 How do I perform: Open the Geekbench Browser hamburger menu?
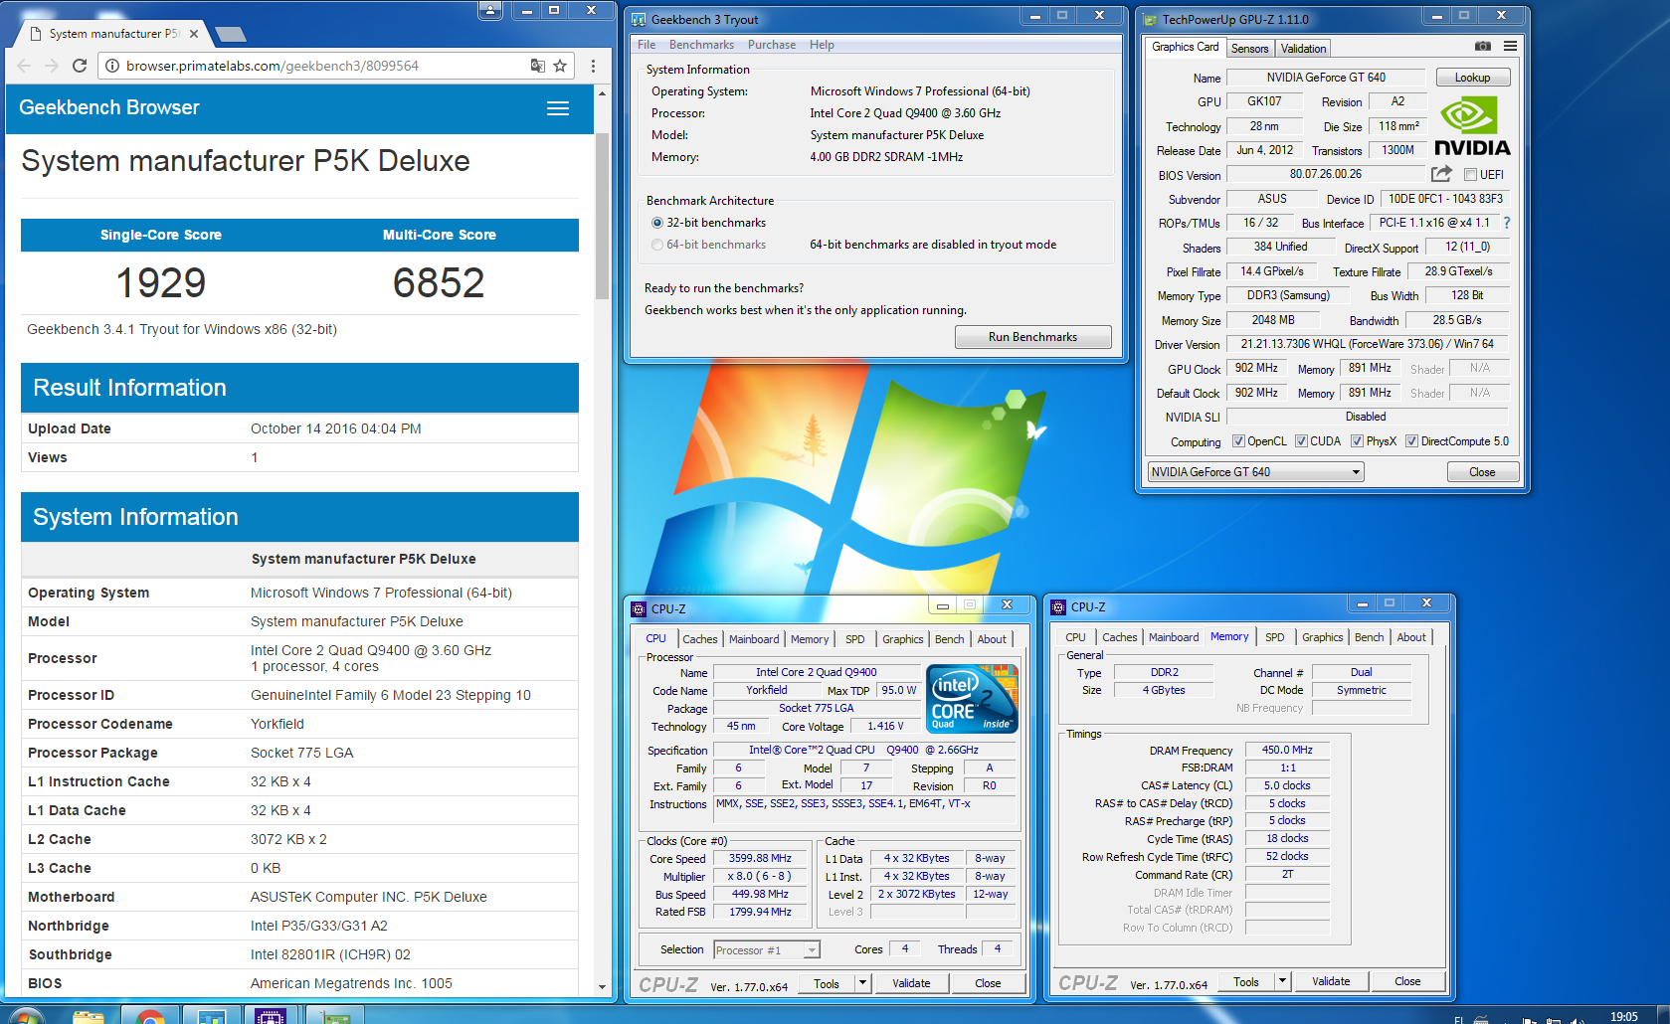point(558,108)
